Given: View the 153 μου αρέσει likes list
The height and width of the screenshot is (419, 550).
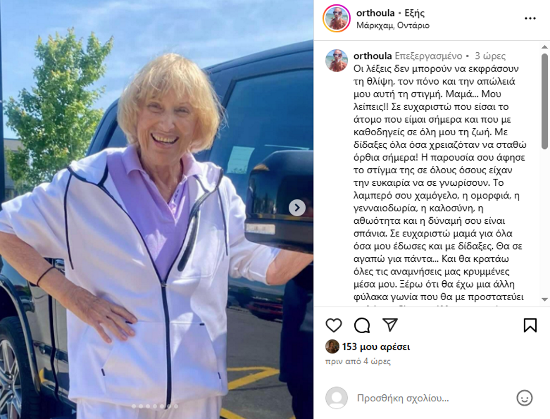Looking at the screenshot, I should pyautogui.click(x=376, y=347).
